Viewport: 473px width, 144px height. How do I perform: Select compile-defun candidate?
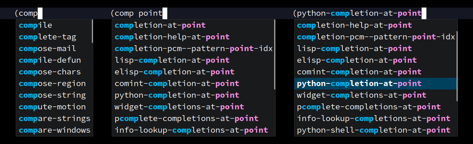click(54, 60)
